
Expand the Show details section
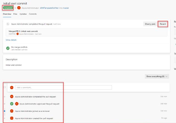point(11,40)
